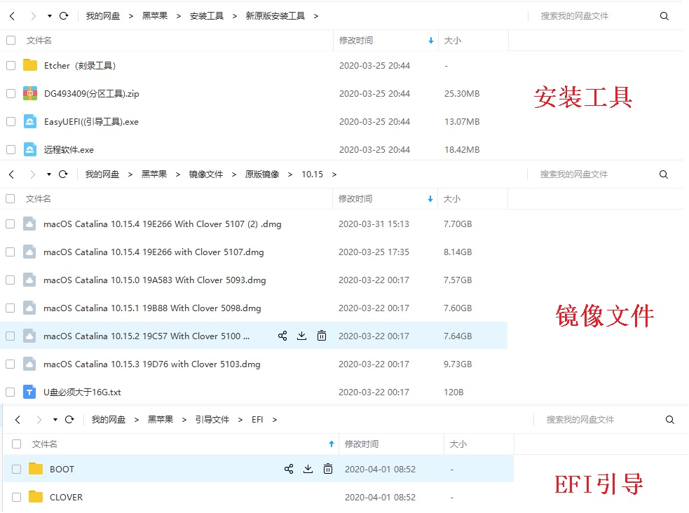Click share icon on macOS Catalina 10.15.2 row
Screen dimensions: 689x513
pyautogui.click(x=282, y=336)
